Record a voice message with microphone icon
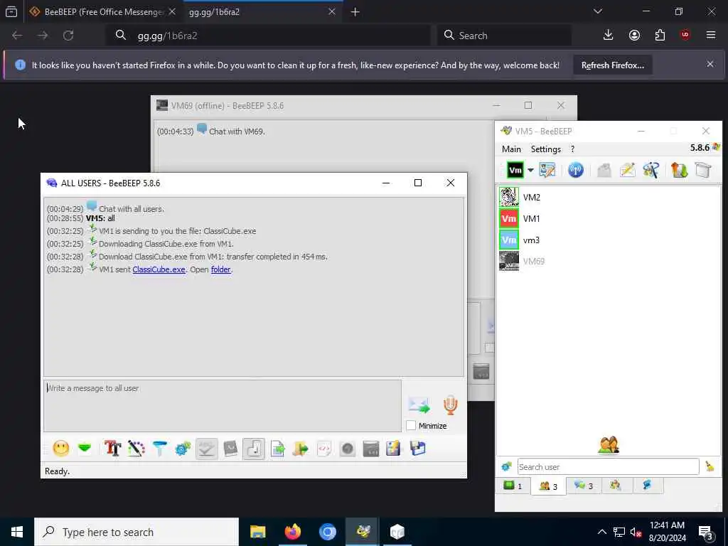The height and width of the screenshot is (546, 728). pos(450,405)
